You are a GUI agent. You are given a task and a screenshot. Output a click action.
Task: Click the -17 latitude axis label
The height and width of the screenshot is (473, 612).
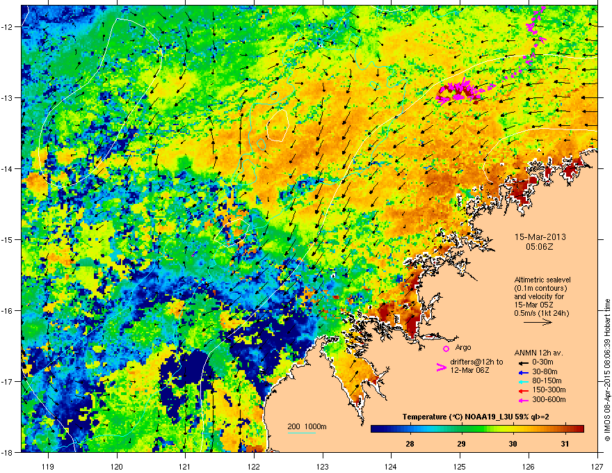coord(7,381)
